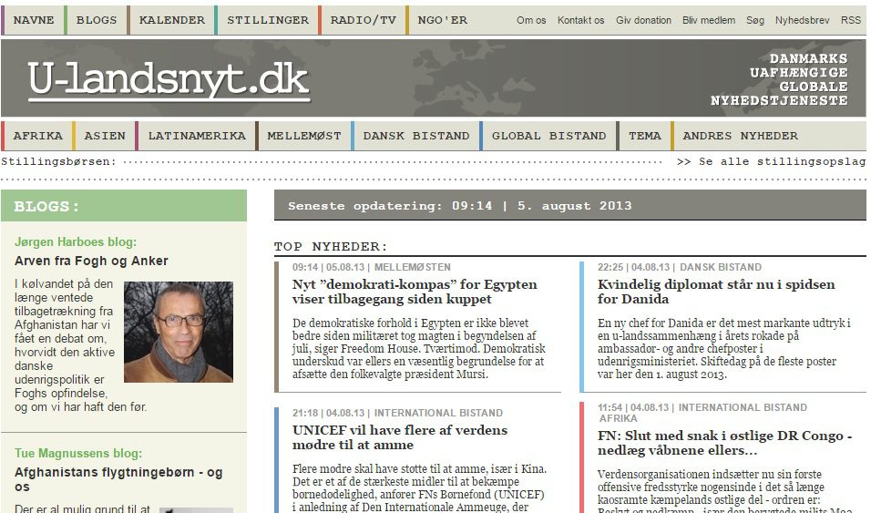Select the AFRIKA region tab
Viewport: 871px width, 513px height.
(37, 136)
